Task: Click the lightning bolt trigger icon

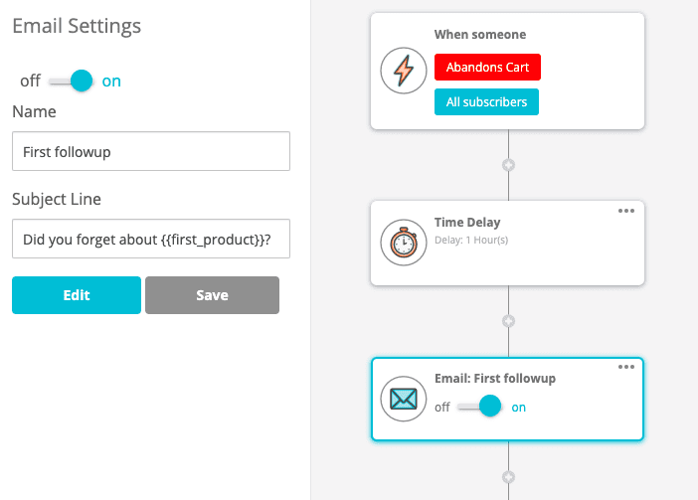Action: [x=404, y=71]
